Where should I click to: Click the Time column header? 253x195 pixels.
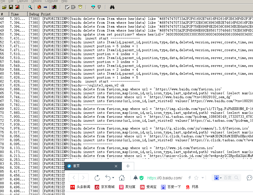pyautogui.click(x=18, y=14)
